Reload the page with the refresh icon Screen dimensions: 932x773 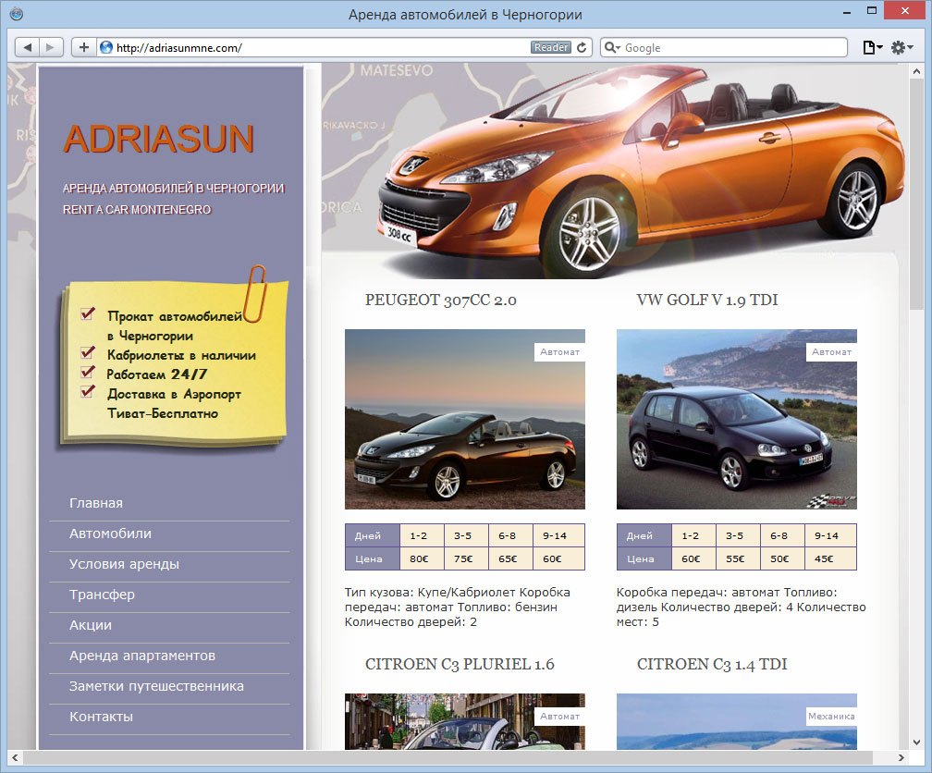pos(582,47)
